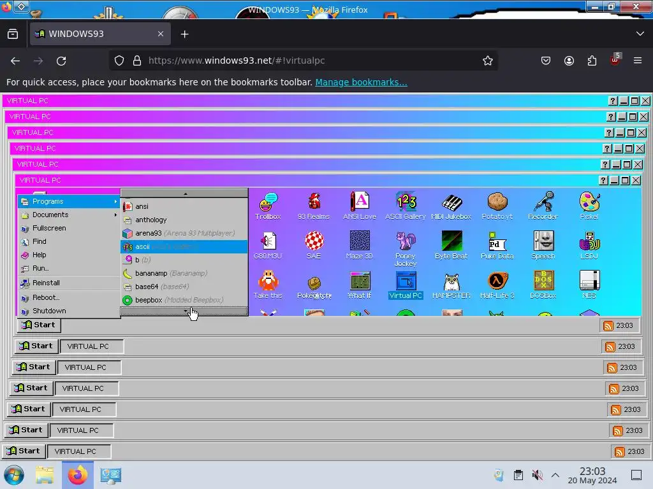Open Half-Life 3 icon
The width and height of the screenshot is (653, 489).
pyautogui.click(x=497, y=285)
